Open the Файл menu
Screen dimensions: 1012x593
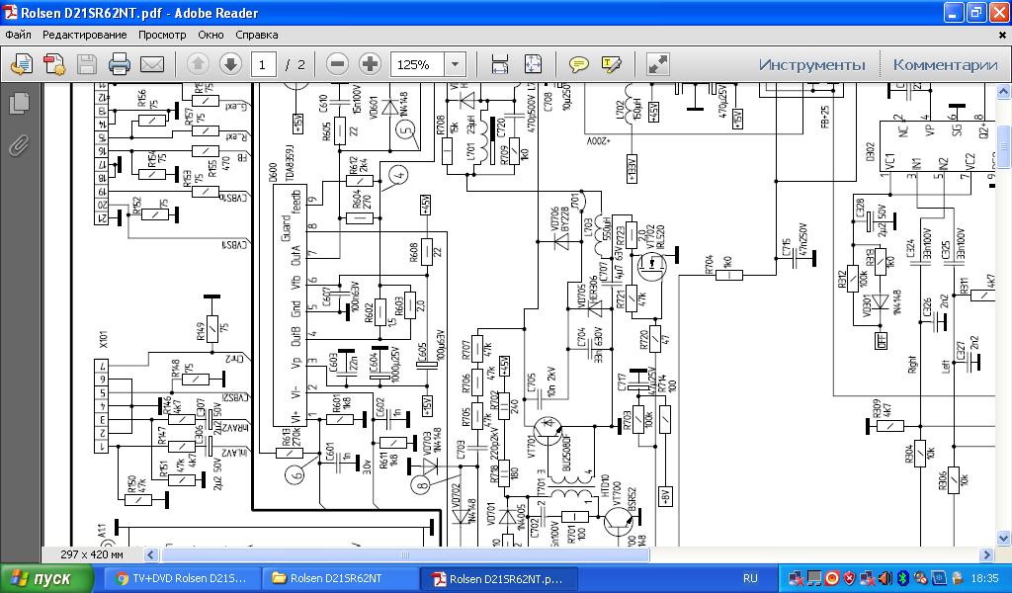[x=18, y=35]
